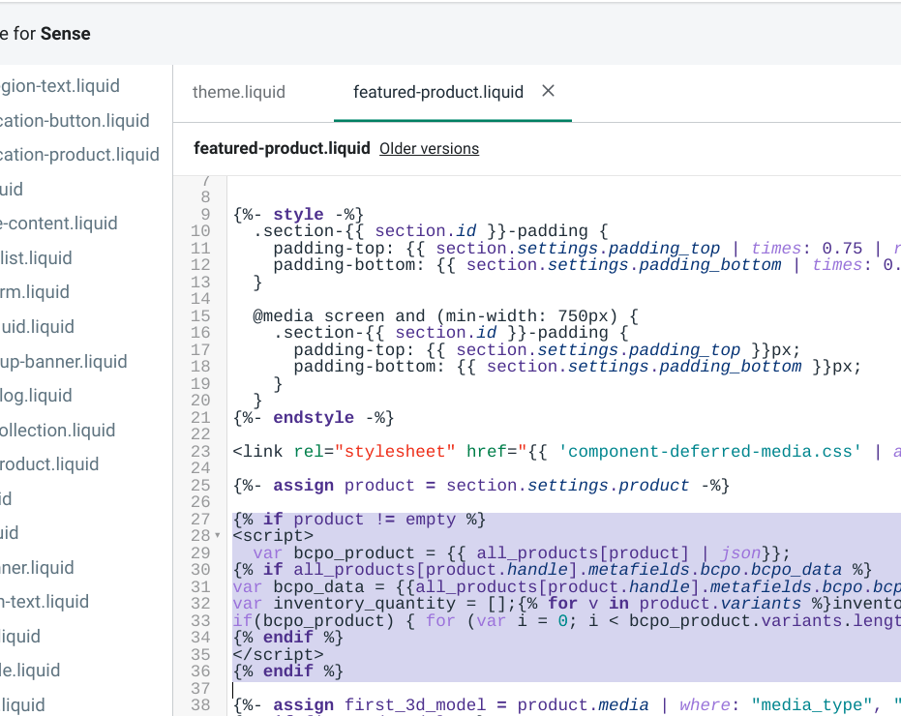Open the file ending in nner.liquid
This screenshot has width=901, height=716.
(x=37, y=567)
